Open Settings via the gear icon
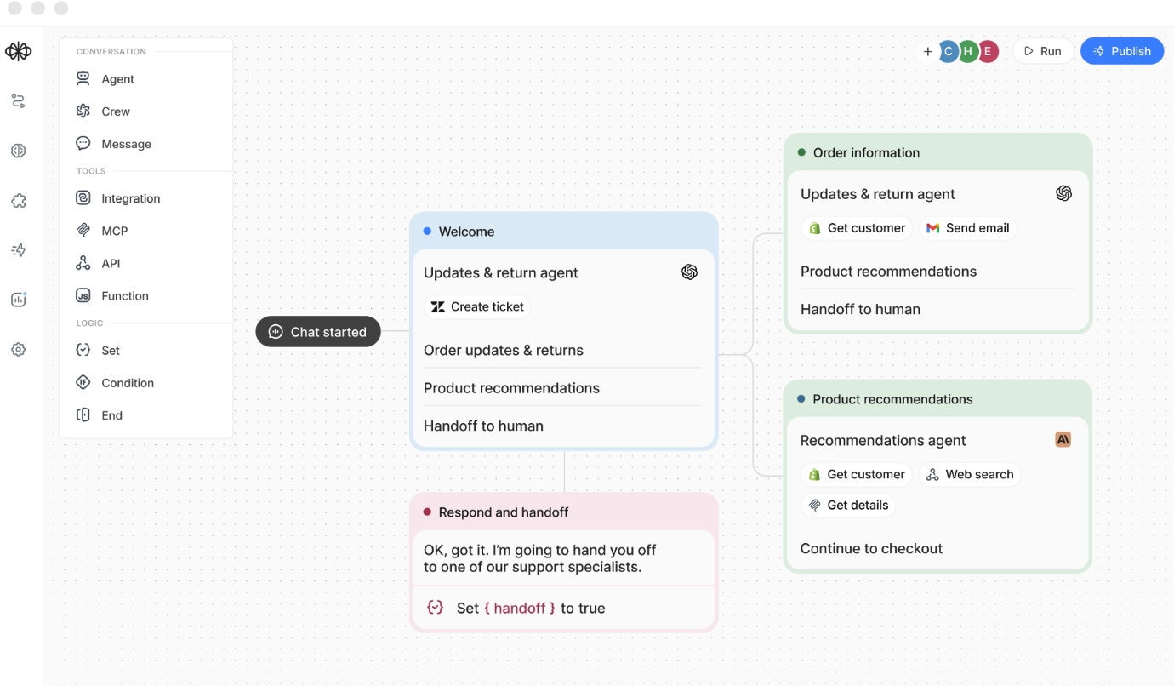Screen dimensions: 1174x686 [18, 349]
